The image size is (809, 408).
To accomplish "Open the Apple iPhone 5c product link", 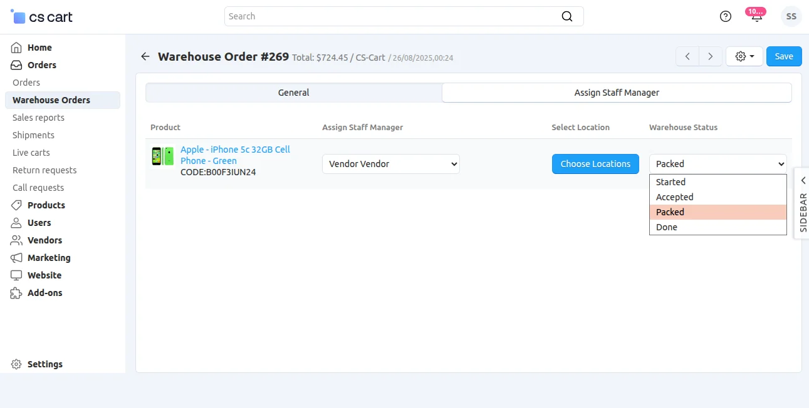I will point(235,155).
